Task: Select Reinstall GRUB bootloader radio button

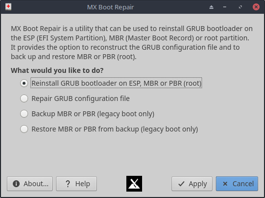Action: (x=24, y=83)
